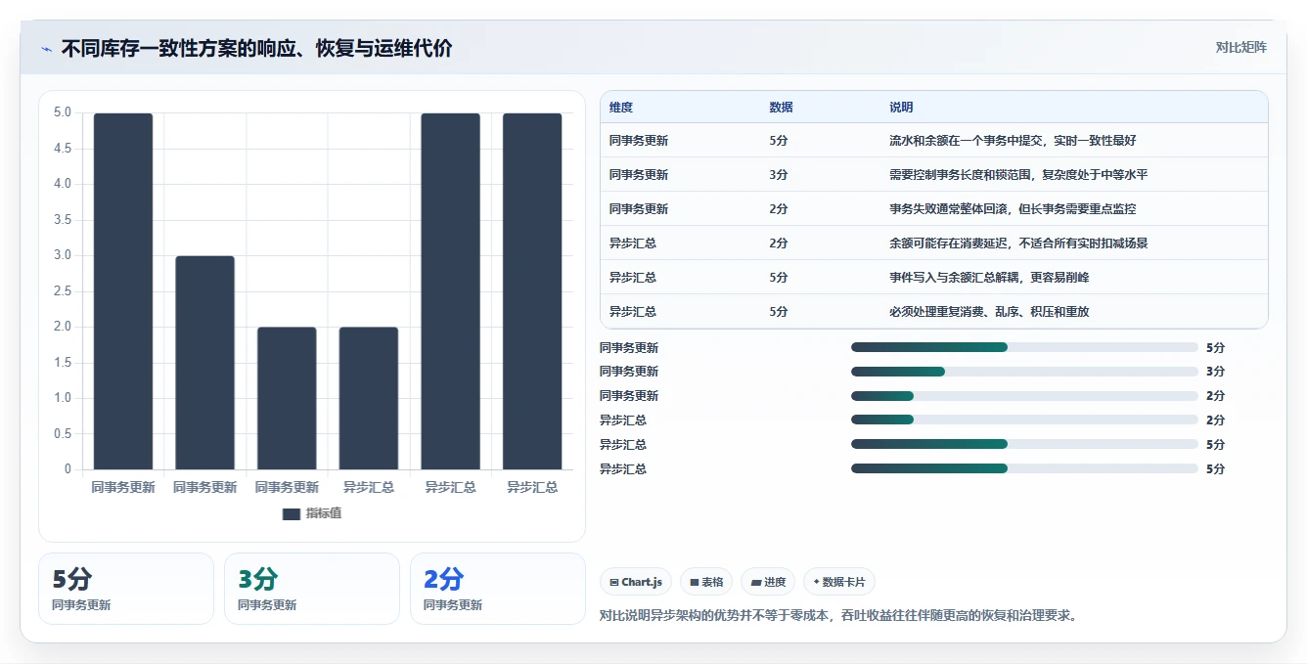Click the row 流水和余额在一个事务中提交，实时一致性最好
Viewport: 1307px width, 664px height.
[x=934, y=141]
